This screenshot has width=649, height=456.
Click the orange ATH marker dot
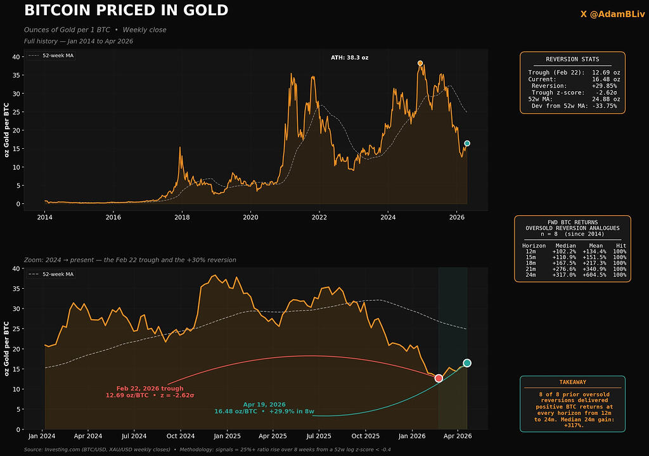point(420,63)
